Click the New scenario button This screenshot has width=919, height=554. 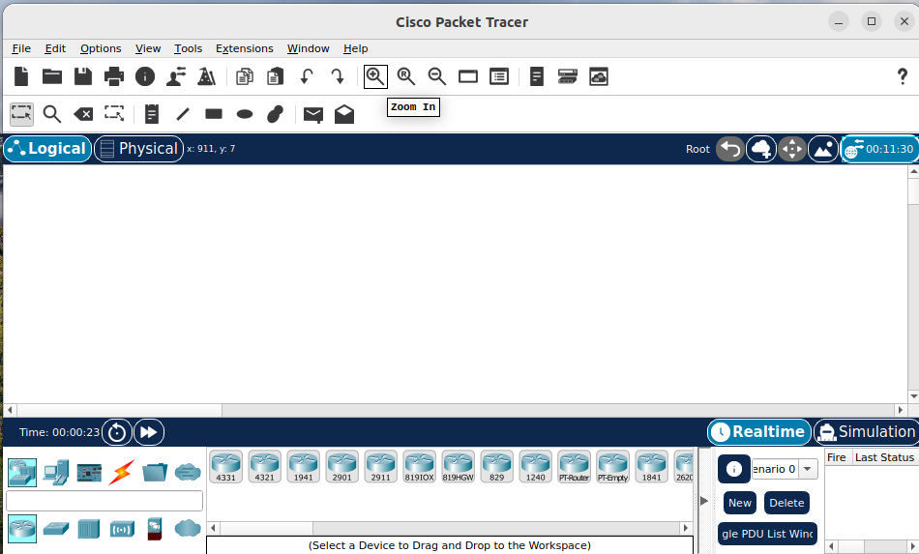pos(740,503)
